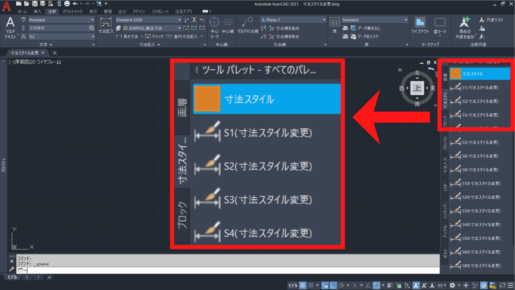
Task: Switch to the パラメトリック ribbon tab
Action: (72, 12)
